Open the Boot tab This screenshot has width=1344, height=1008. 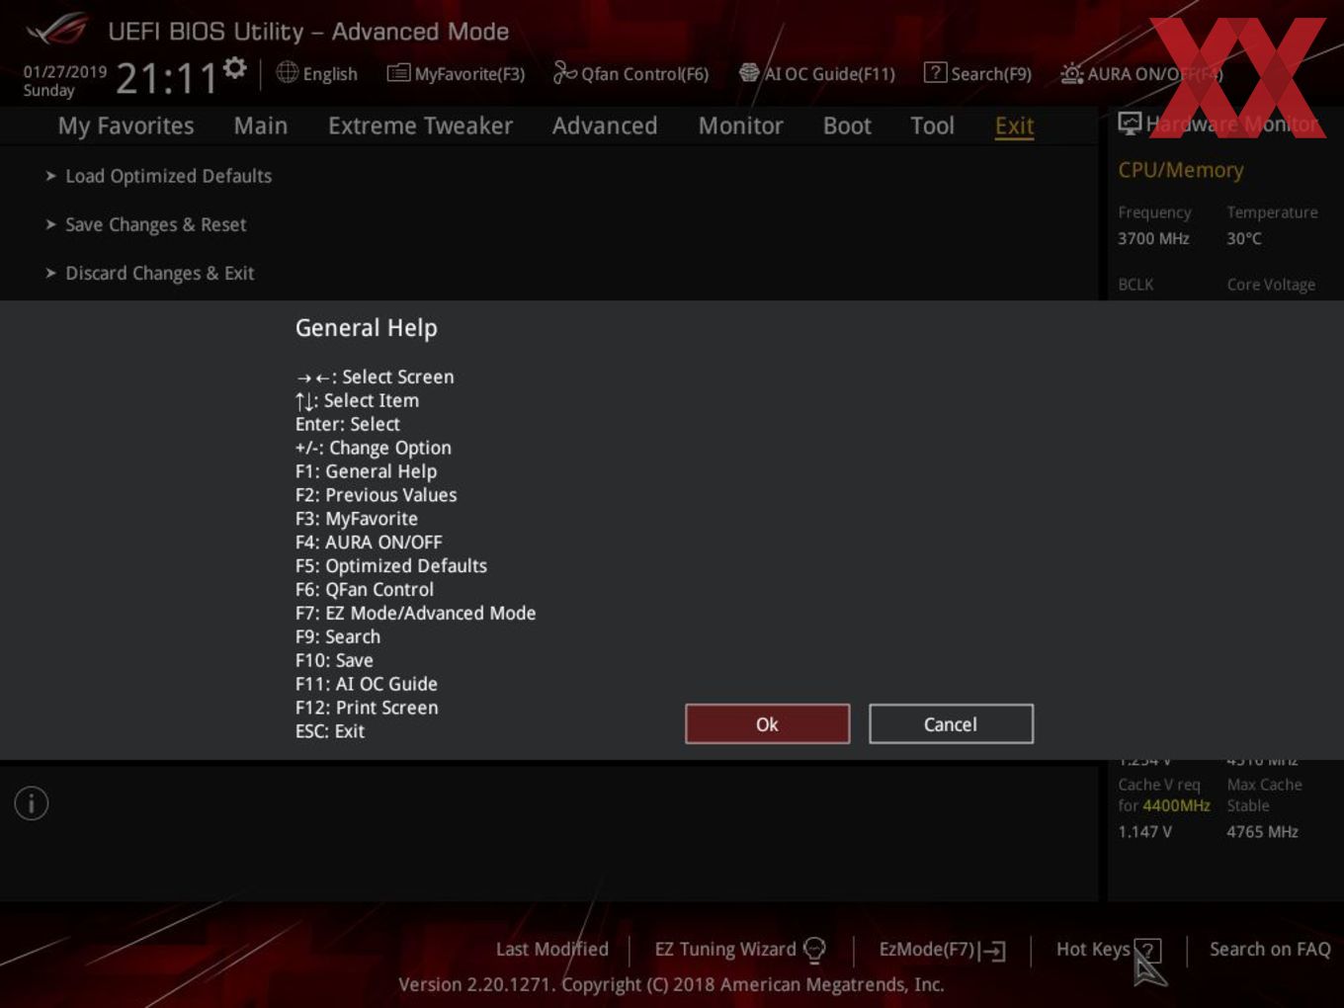(847, 126)
